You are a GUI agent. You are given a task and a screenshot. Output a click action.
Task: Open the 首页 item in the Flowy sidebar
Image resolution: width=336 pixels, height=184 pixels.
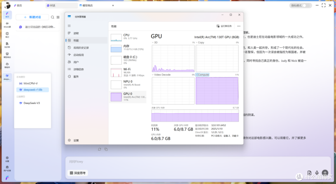tap(7, 15)
